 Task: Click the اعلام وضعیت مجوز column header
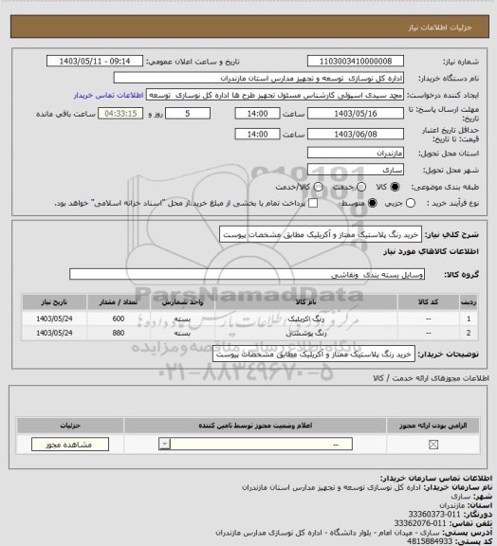[x=255, y=426]
